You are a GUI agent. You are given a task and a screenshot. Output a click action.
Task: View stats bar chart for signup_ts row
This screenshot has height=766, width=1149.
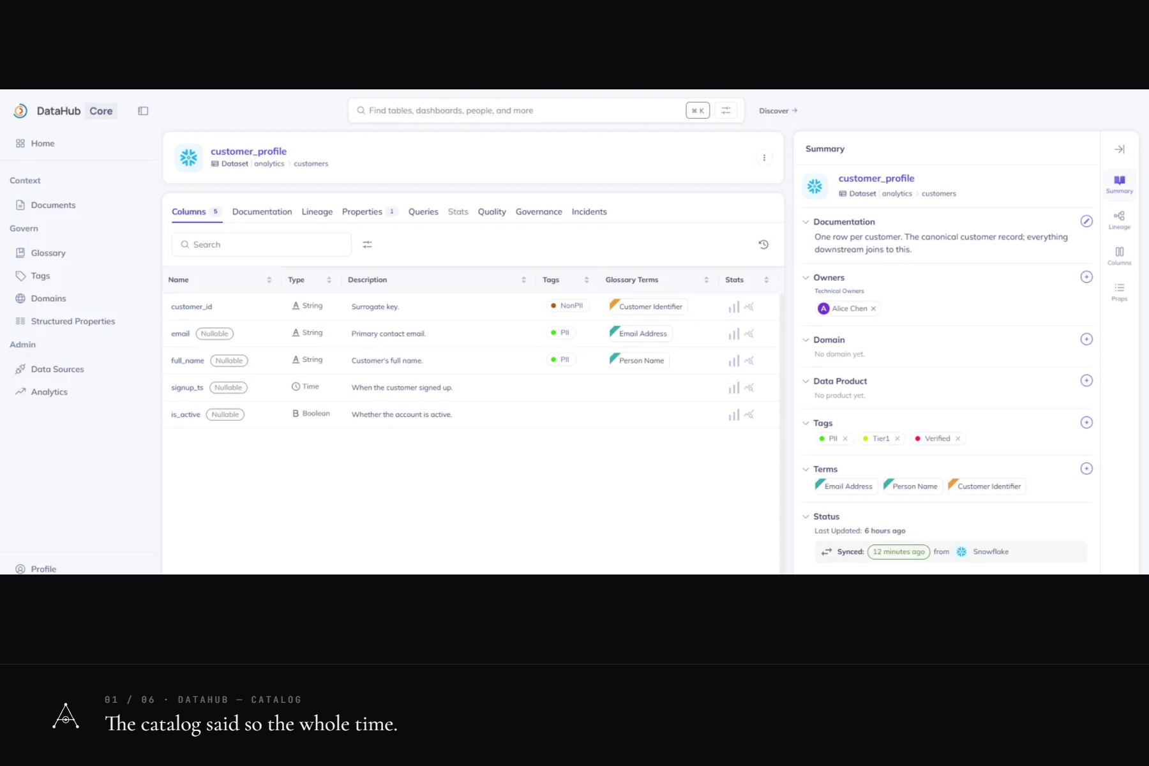click(734, 387)
